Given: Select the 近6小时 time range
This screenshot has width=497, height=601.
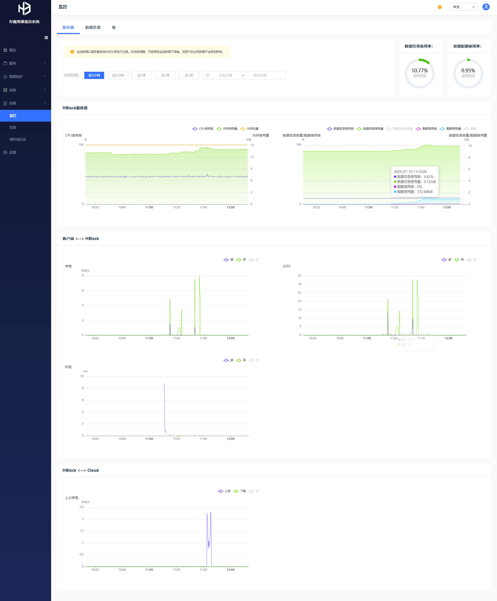Looking at the screenshot, I should 118,75.
